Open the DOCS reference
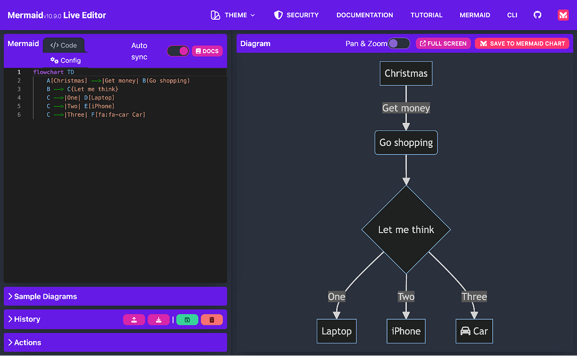Image resolution: width=577 pixels, height=356 pixels. pyautogui.click(x=207, y=51)
